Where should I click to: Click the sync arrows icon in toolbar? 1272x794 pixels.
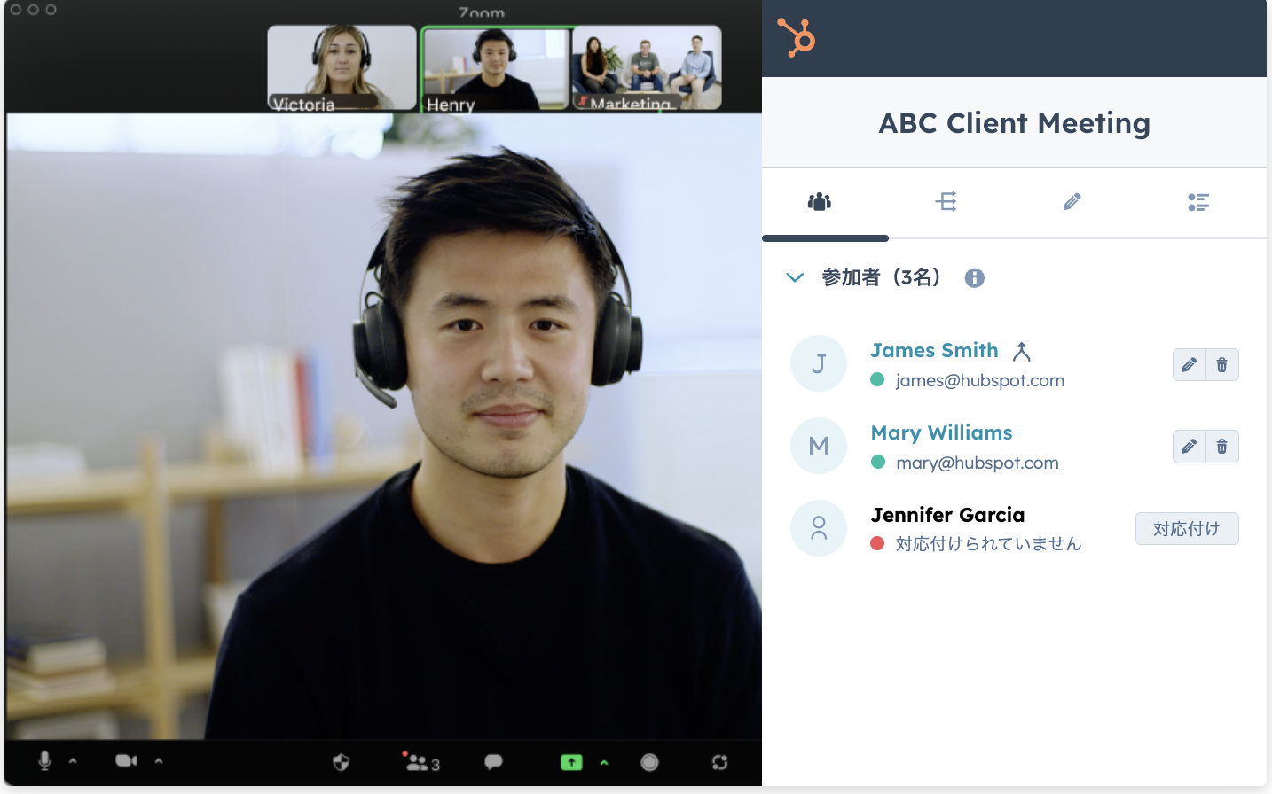(x=719, y=762)
